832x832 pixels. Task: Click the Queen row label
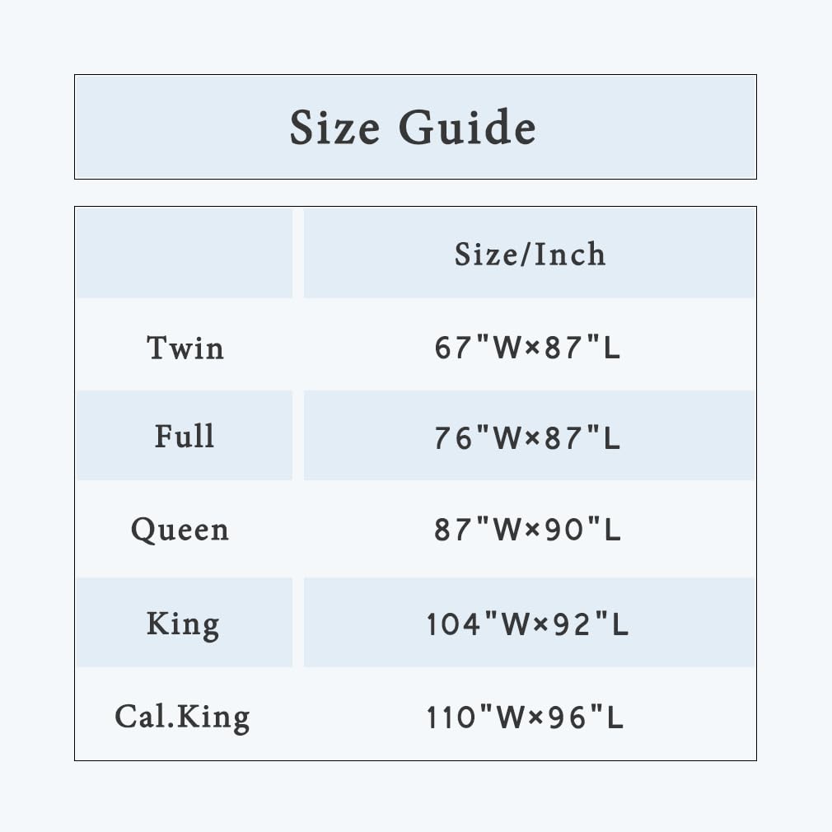point(180,530)
